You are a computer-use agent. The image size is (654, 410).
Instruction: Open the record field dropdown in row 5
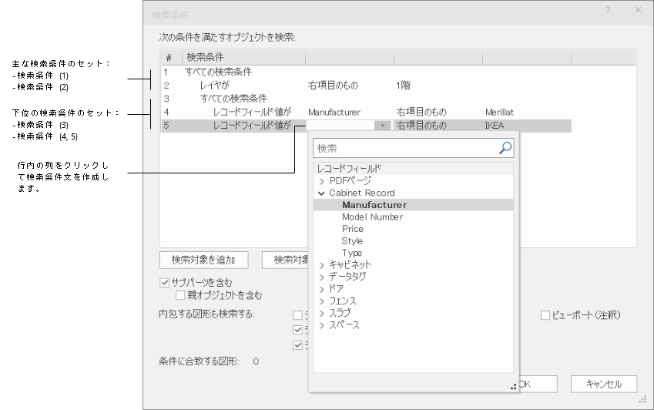pyautogui.click(x=383, y=125)
